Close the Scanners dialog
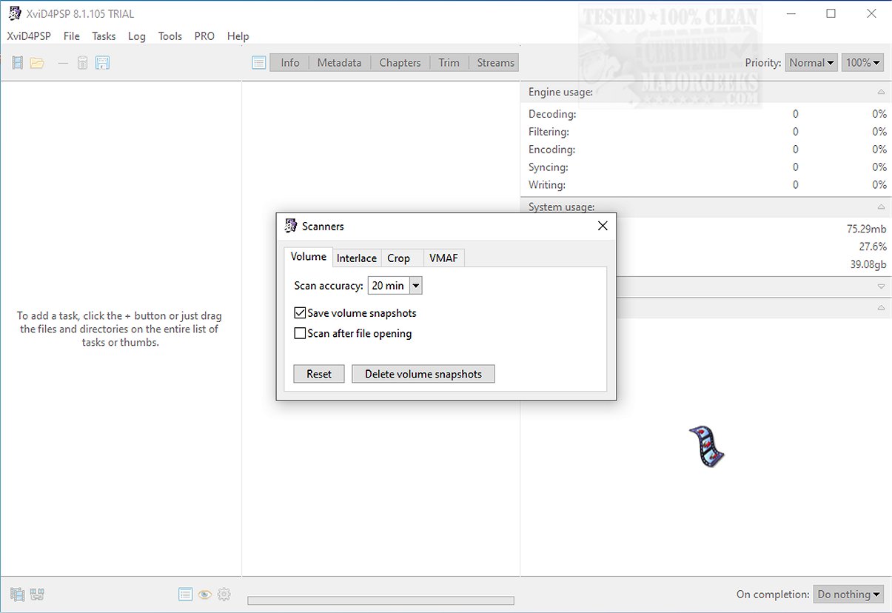The height and width of the screenshot is (613, 892). pyautogui.click(x=603, y=226)
